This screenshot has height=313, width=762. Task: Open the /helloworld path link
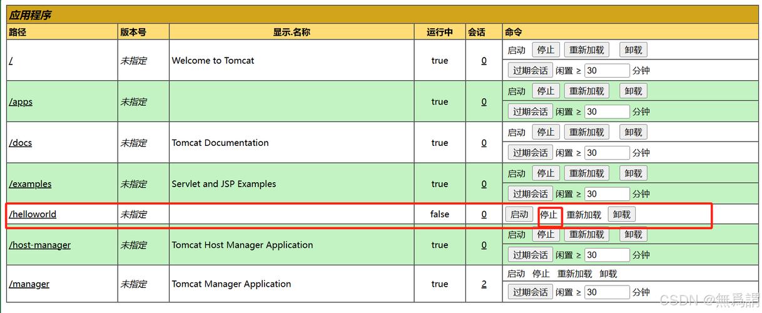point(33,214)
